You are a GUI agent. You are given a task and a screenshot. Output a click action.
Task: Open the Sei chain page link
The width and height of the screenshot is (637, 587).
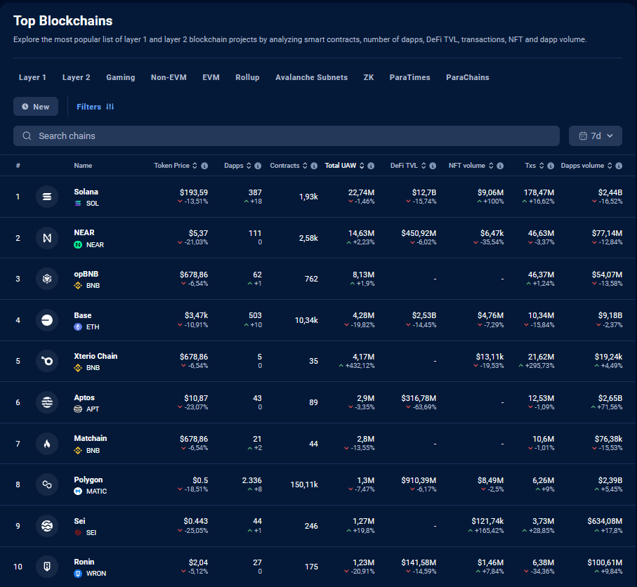click(79, 521)
